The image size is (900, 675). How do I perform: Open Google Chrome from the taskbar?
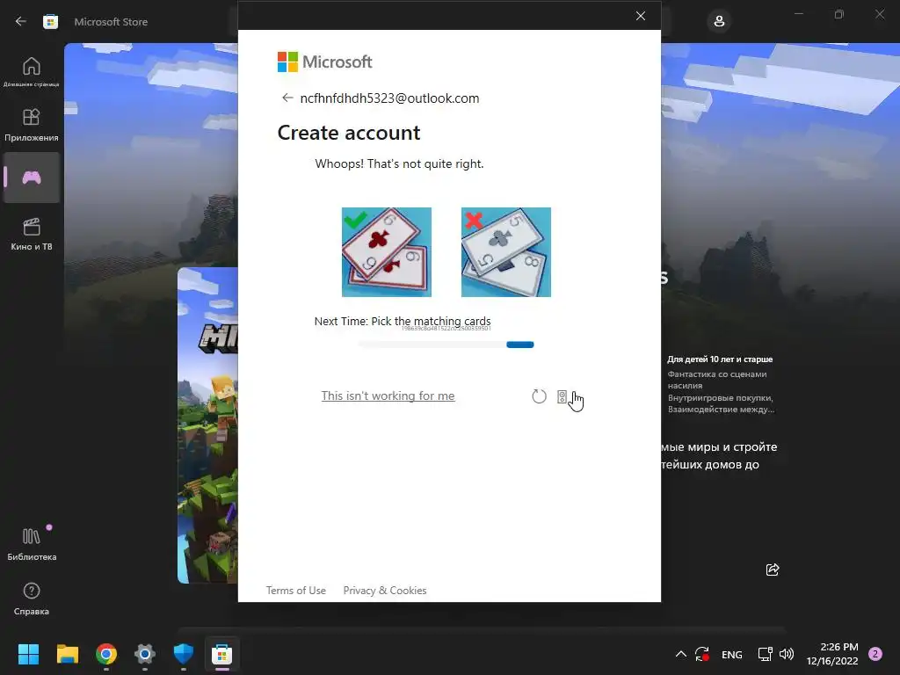point(106,654)
